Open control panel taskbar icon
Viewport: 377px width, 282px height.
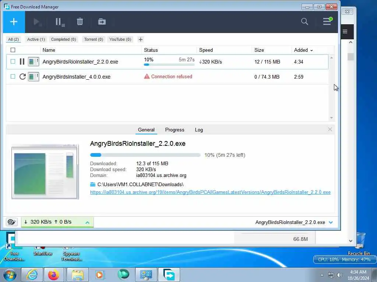[x=146, y=275]
